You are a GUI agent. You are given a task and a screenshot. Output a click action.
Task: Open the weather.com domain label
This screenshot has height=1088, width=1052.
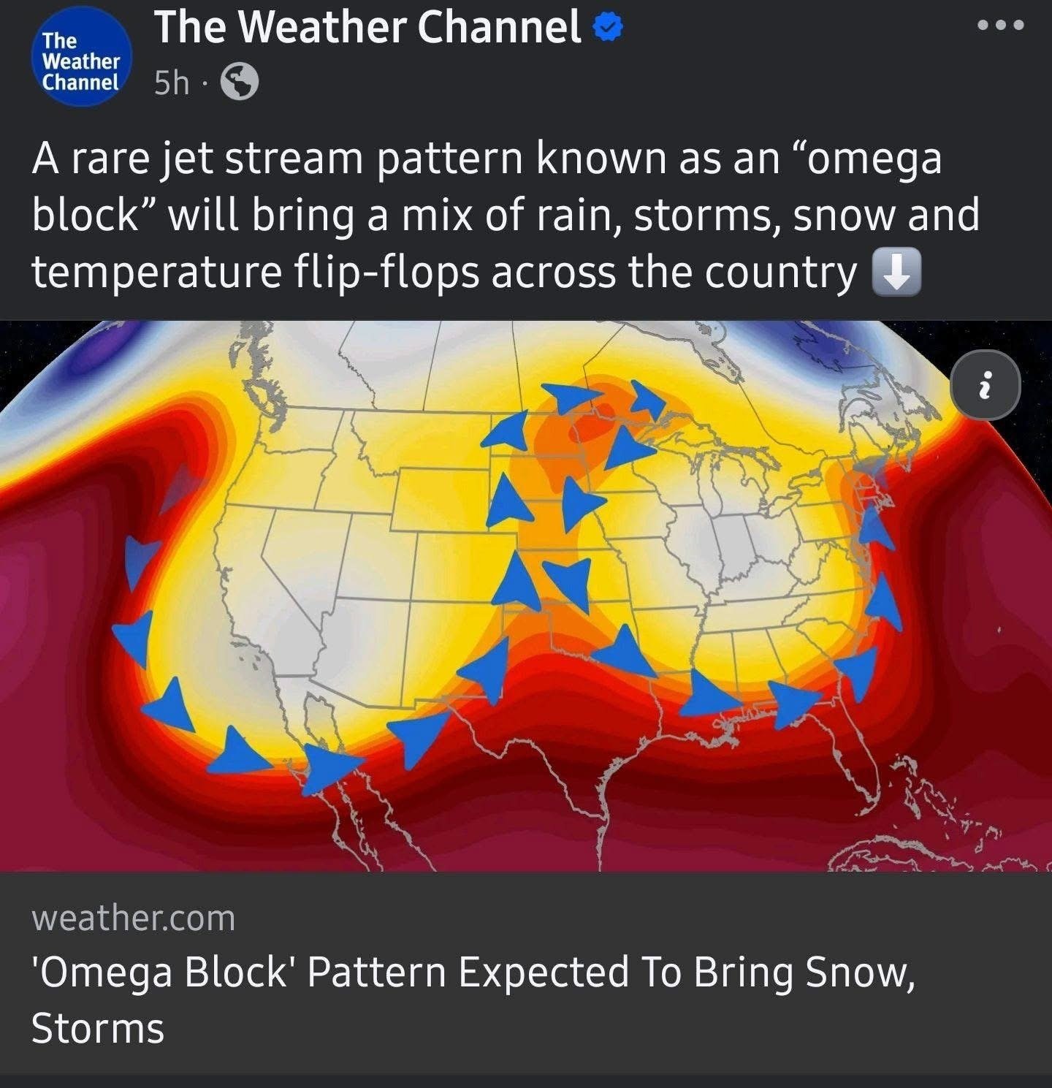tap(134, 918)
